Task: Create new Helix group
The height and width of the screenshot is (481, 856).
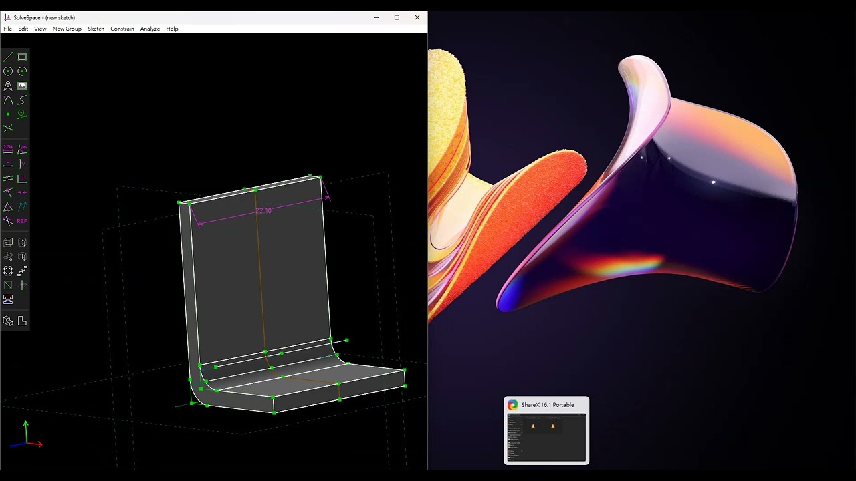Action: 8,257
